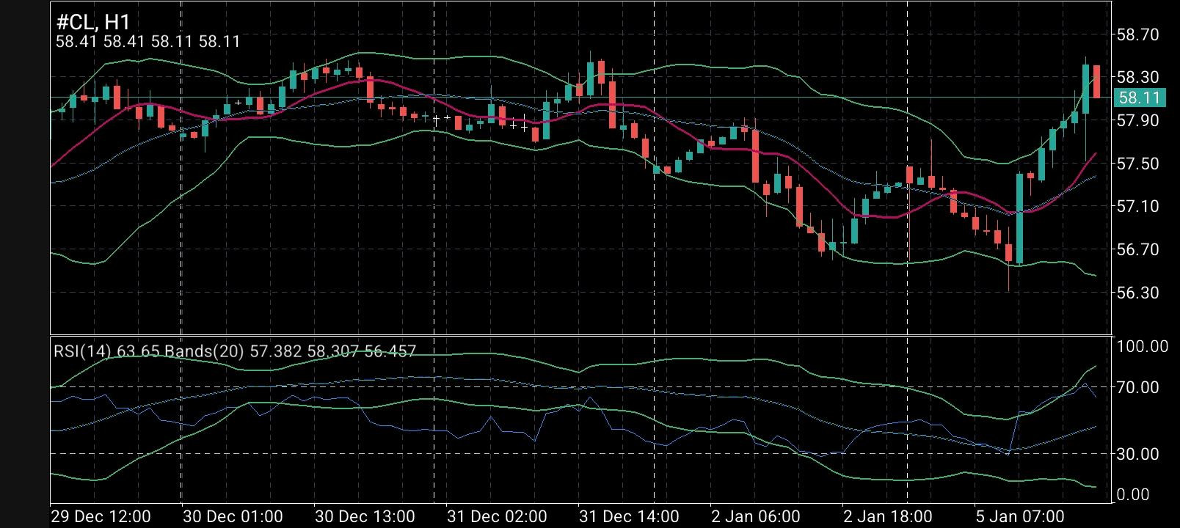This screenshot has height=528, width=1180.
Task: Click the 100.00 RSI scale label
Action: [x=1142, y=346]
